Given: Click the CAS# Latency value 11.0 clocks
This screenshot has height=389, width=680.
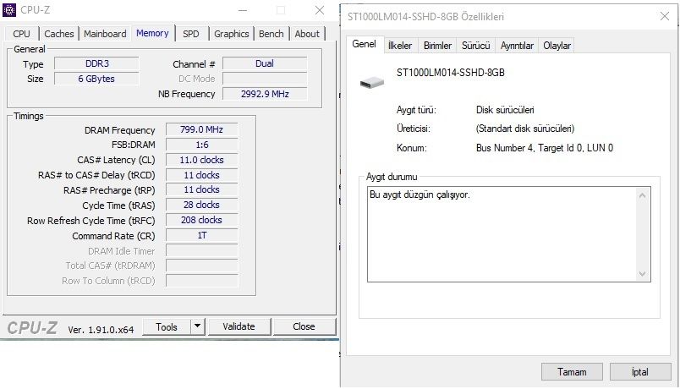Looking at the screenshot, I should [x=201, y=160].
